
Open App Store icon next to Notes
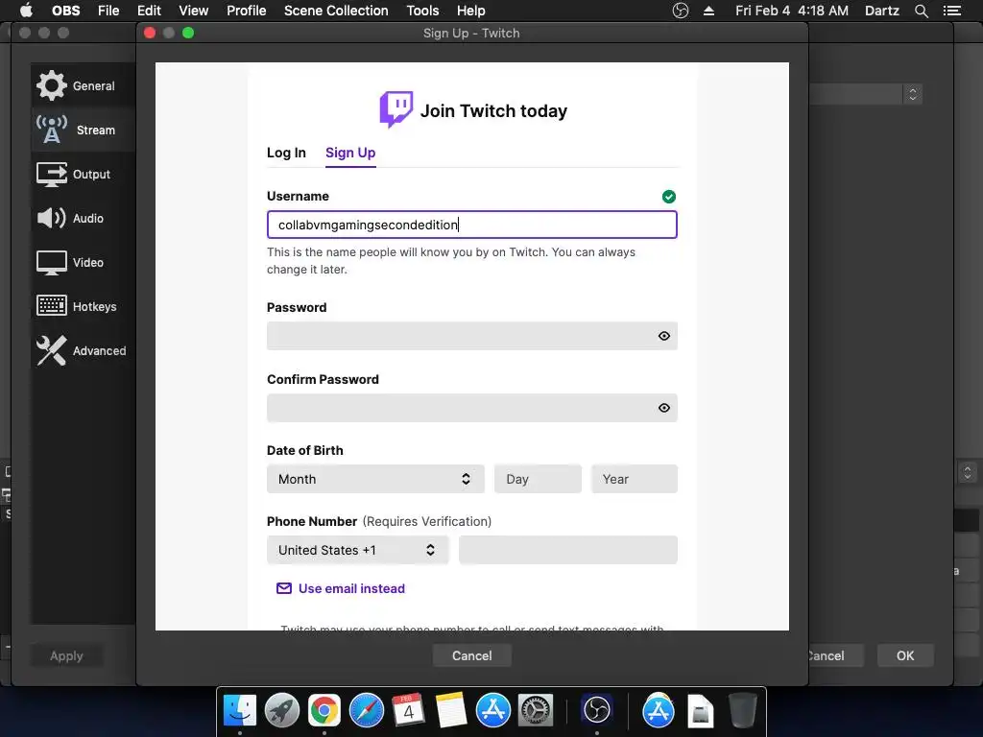493,711
